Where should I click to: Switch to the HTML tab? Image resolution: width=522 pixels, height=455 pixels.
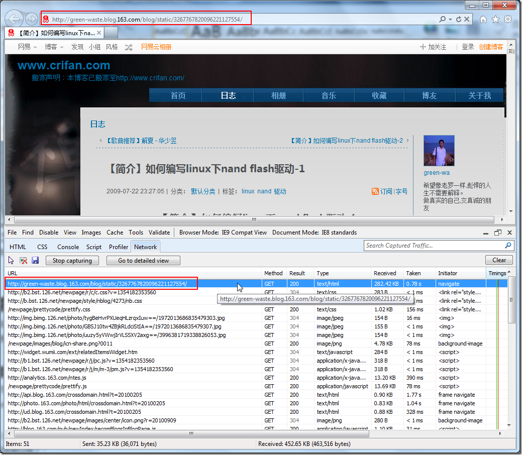[18, 247]
